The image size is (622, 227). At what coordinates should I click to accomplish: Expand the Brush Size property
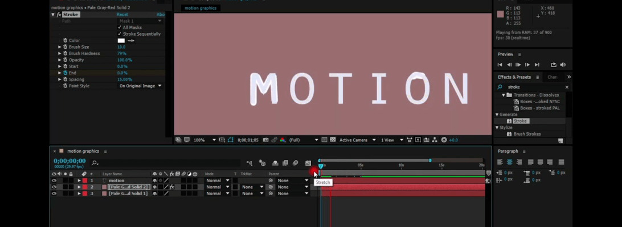pyautogui.click(x=59, y=47)
